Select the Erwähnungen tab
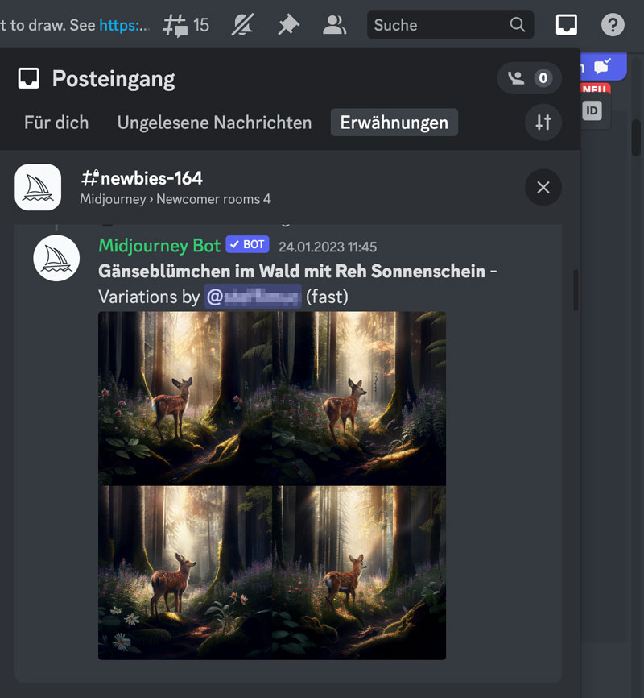 (x=394, y=123)
